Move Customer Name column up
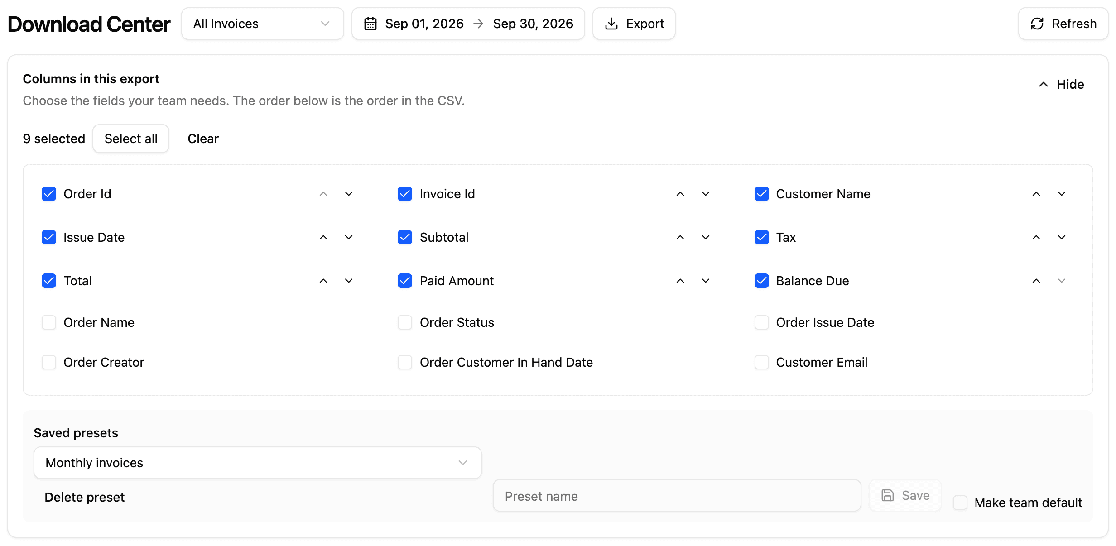Viewport: 1116px width, 546px height. pos(1036,194)
